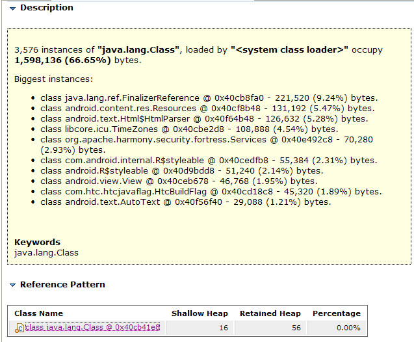Click the class icon beside java.lang.Class link
Image resolution: width=414 pixels, height=342 pixels.
(19, 328)
